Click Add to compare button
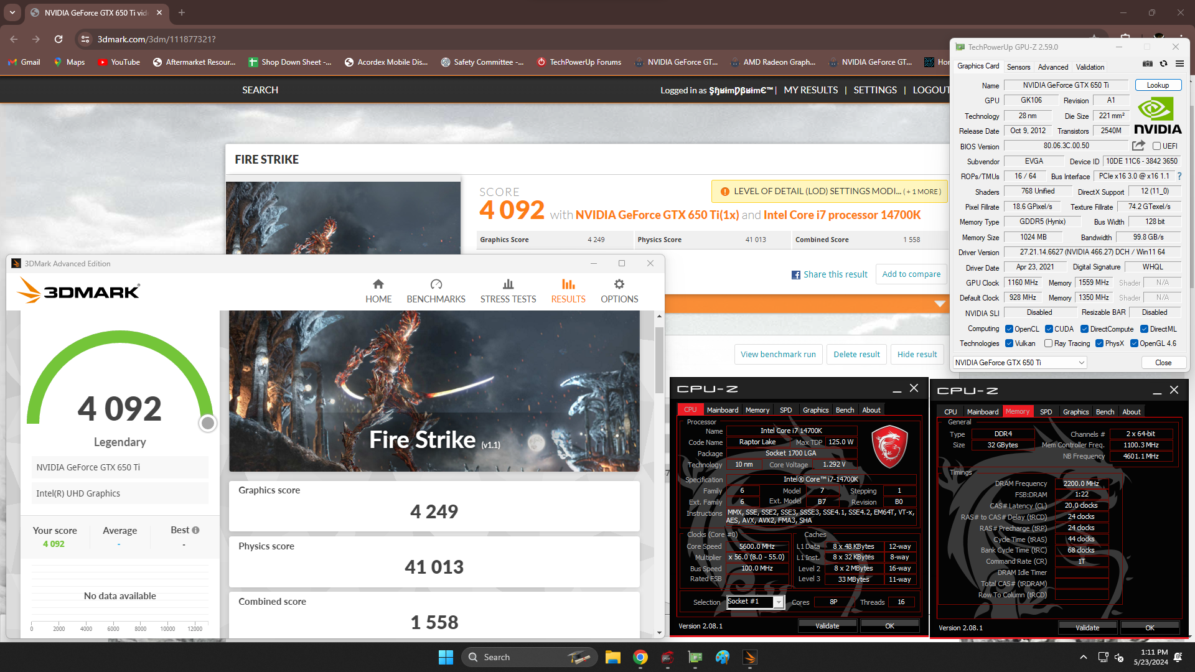 [x=911, y=274]
